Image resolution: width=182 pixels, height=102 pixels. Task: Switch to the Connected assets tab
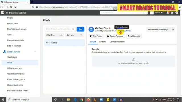point(117,42)
